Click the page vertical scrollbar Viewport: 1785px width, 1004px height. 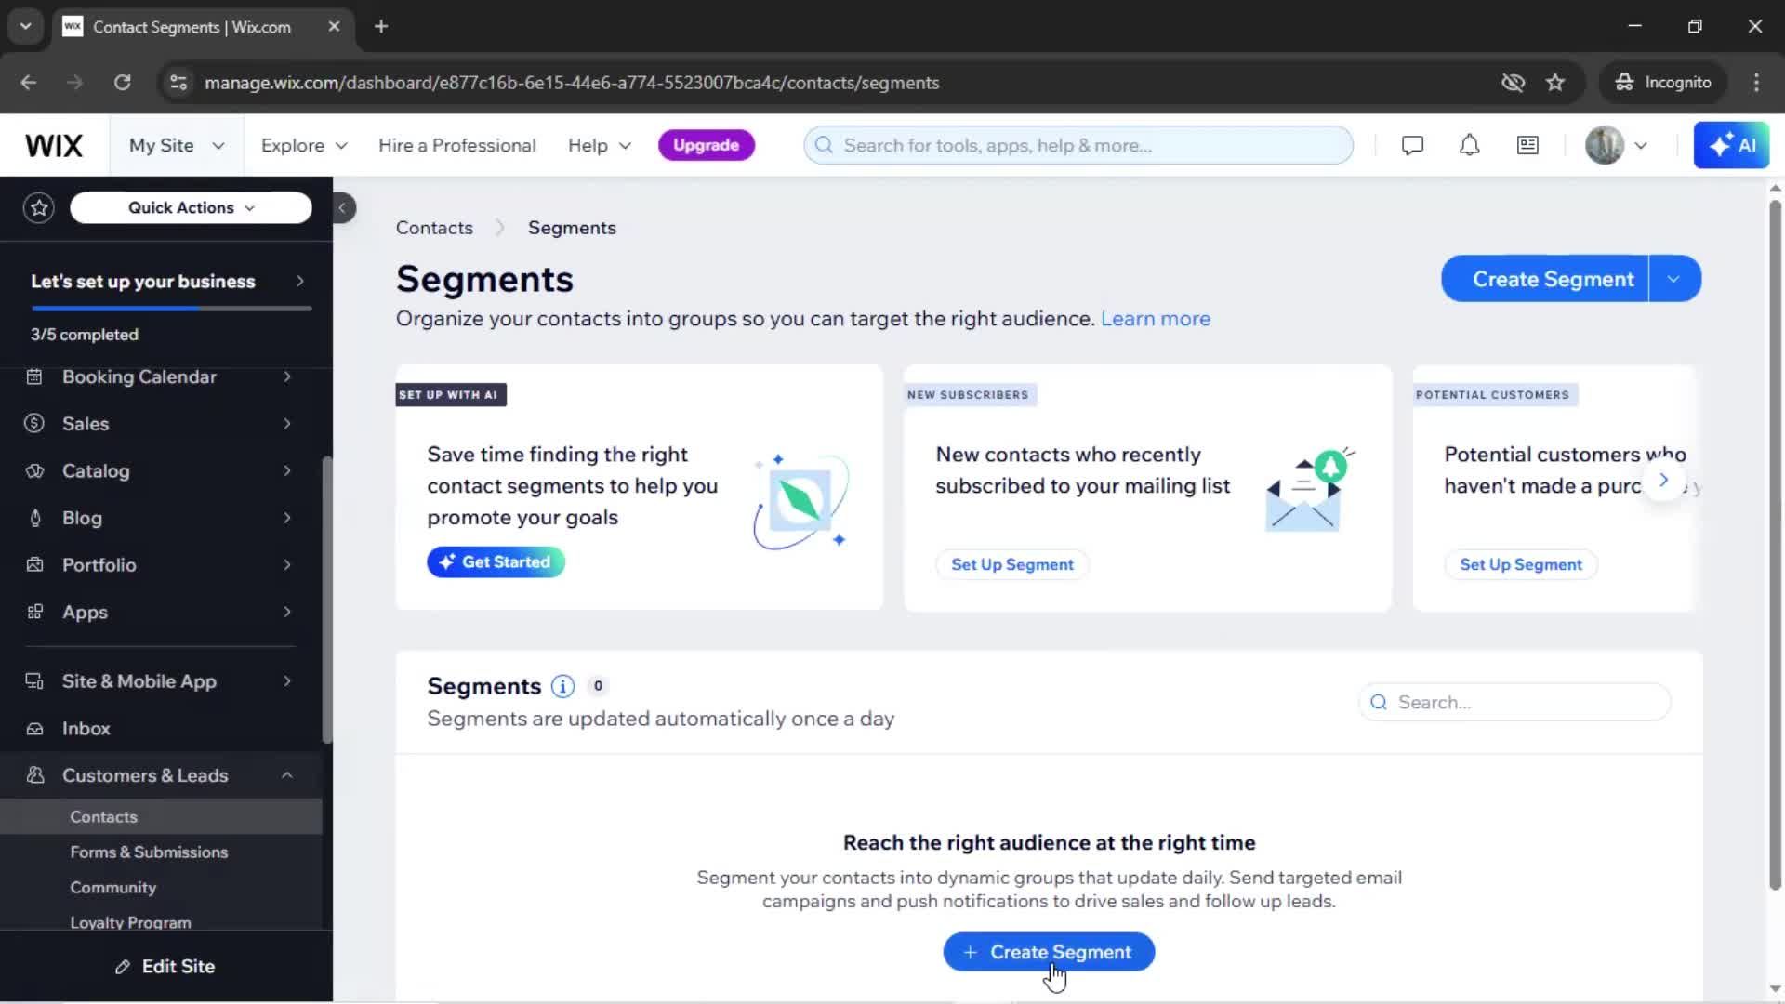click(x=1775, y=544)
